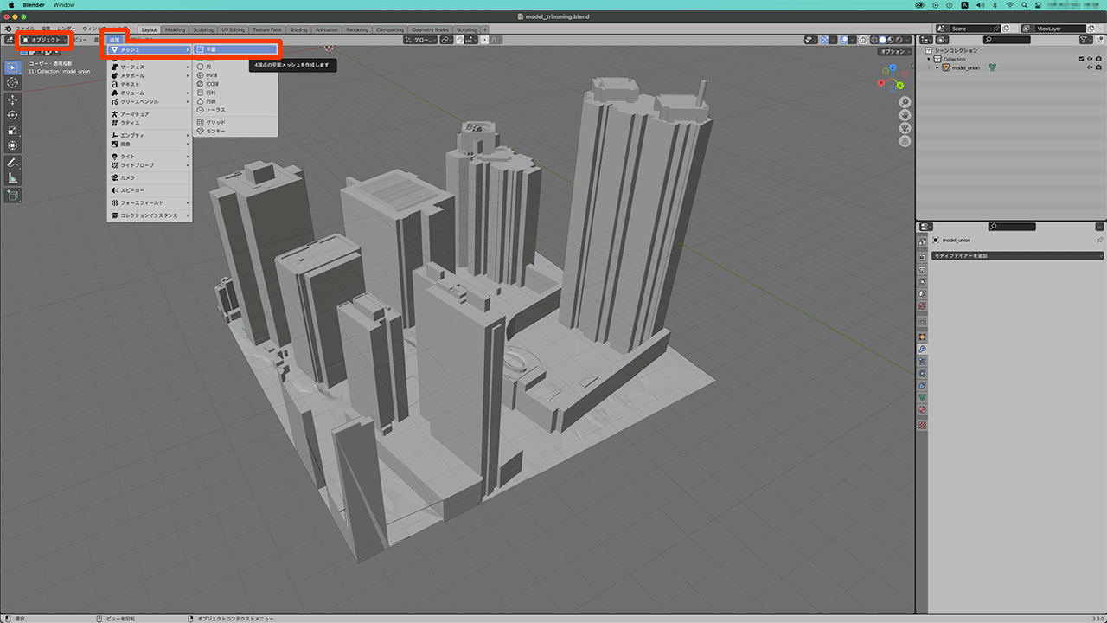Viewport: 1107px width, 623px height.
Task: Toggle camera view gizmo button
Action: (x=905, y=128)
